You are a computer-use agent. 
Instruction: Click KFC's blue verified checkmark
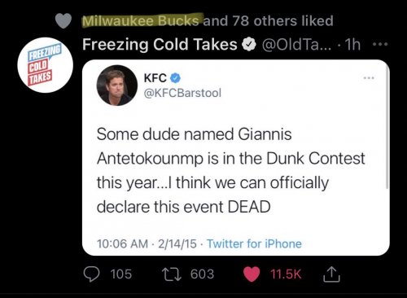pyautogui.click(x=175, y=78)
